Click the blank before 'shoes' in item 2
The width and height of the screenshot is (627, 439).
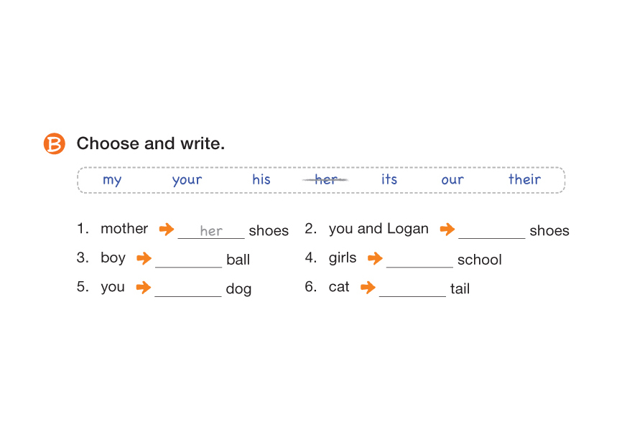pos(491,231)
